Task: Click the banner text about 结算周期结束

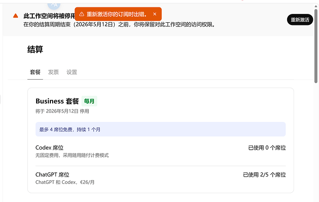Action: coord(119,25)
